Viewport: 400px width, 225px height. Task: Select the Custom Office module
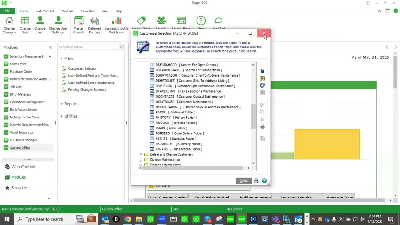point(20,148)
